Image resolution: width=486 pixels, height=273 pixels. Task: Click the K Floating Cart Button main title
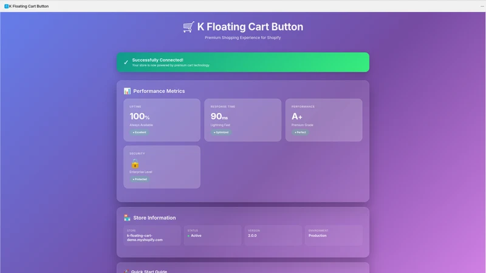pyautogui.click(x=250, y=27)
